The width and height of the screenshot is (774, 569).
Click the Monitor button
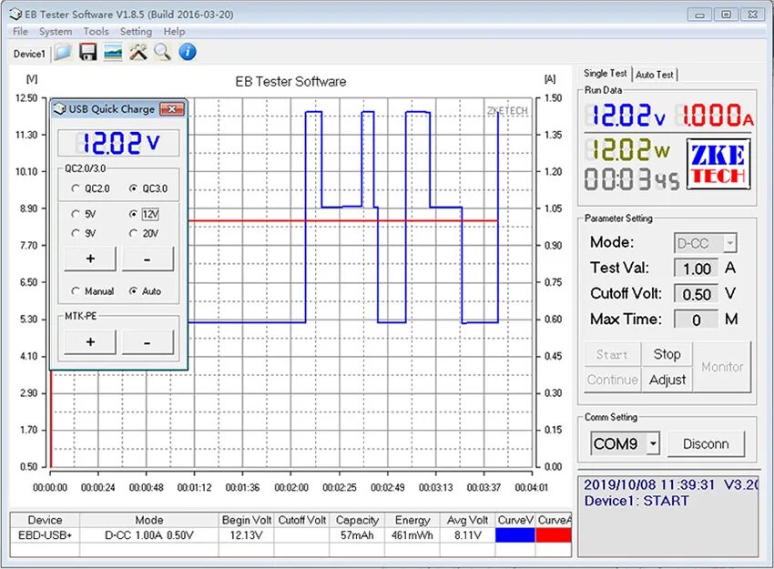pos(722,367)
